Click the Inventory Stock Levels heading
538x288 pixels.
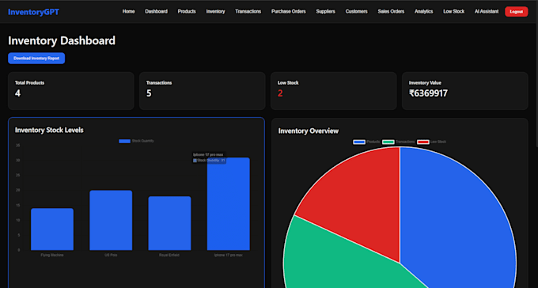coord(49,130)
